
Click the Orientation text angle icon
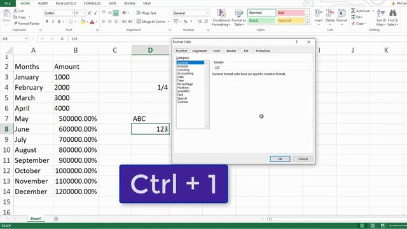(125, 13)
